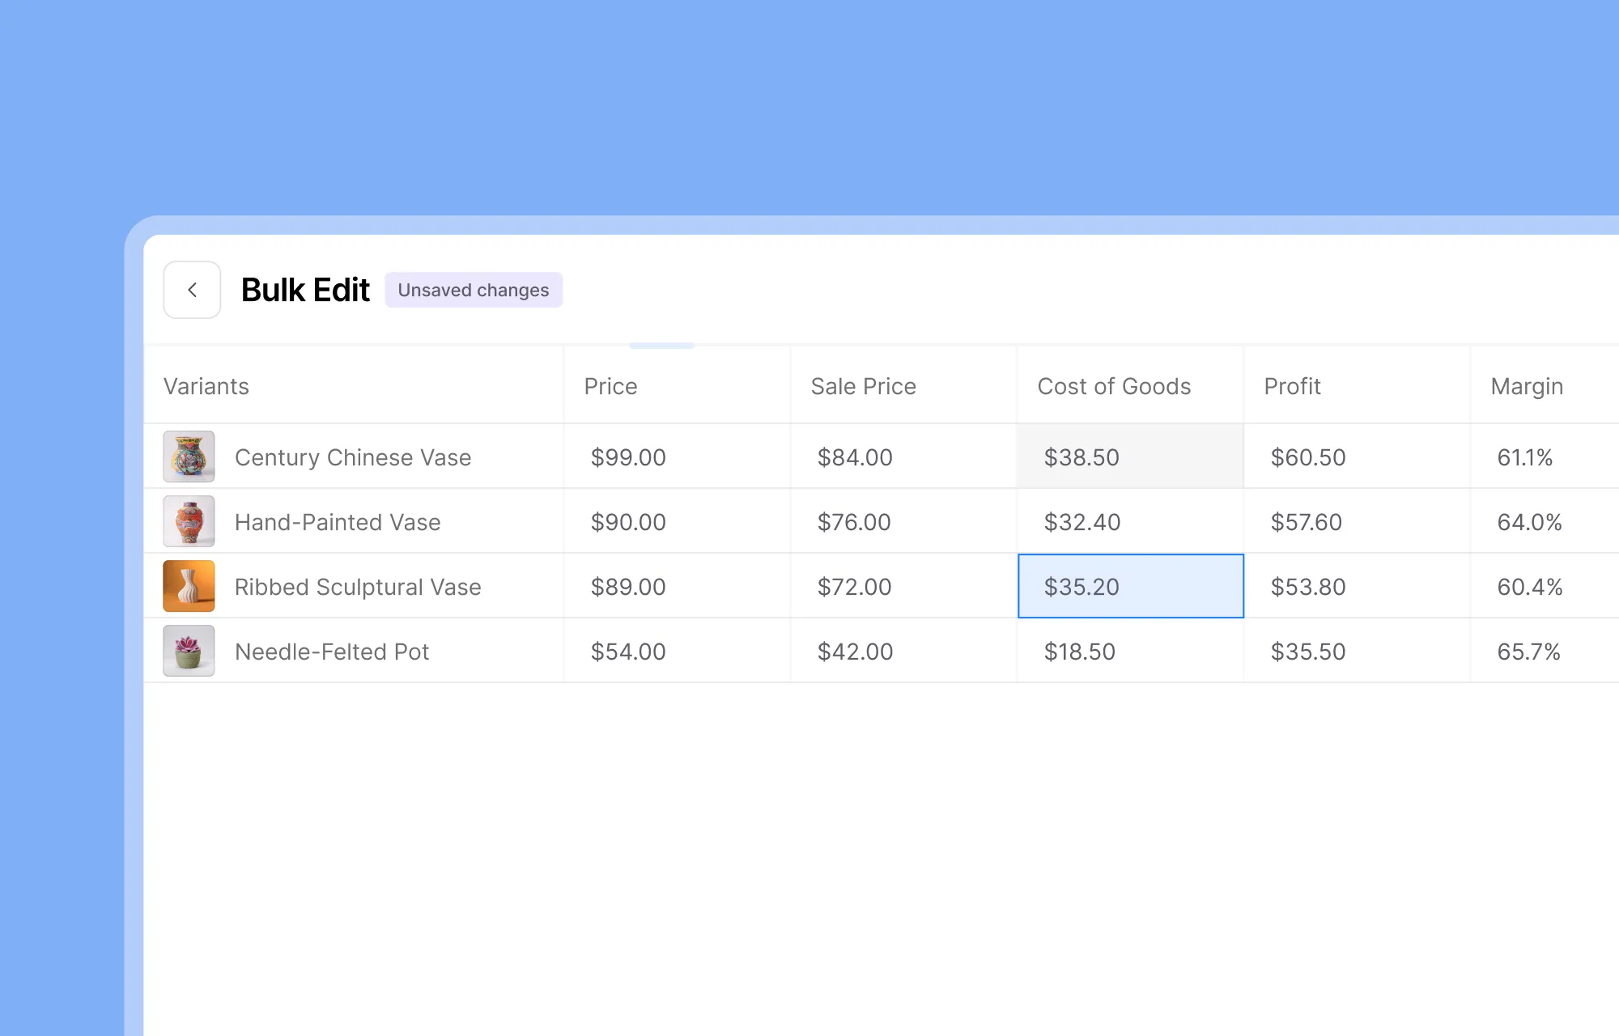
Task: Click the Century Chinese Vase name
Action: coord(353,457)
